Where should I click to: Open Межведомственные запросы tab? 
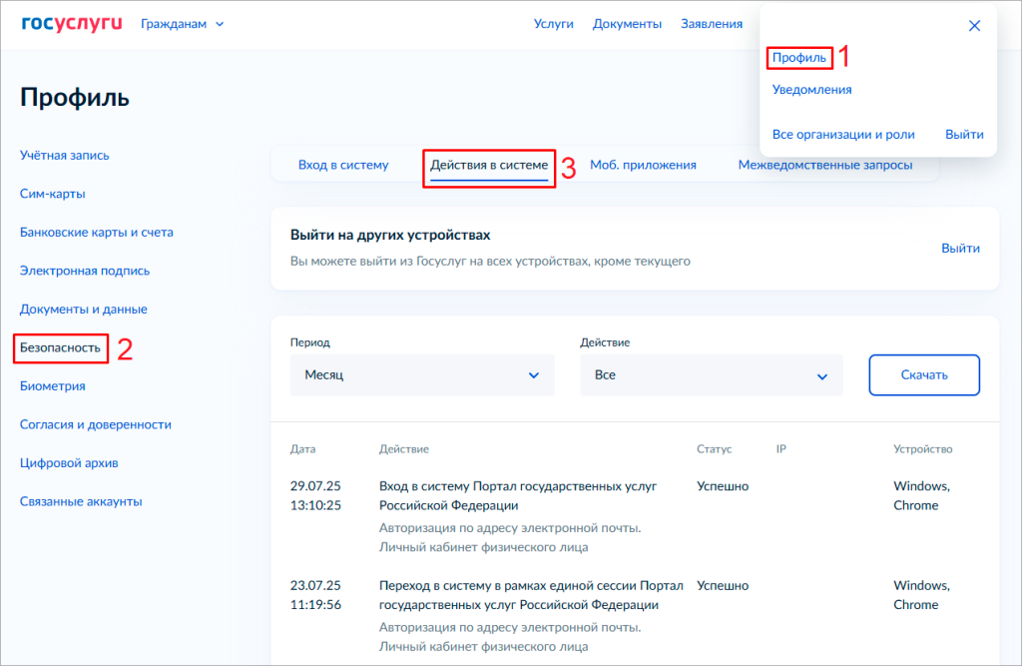point(824,165)
